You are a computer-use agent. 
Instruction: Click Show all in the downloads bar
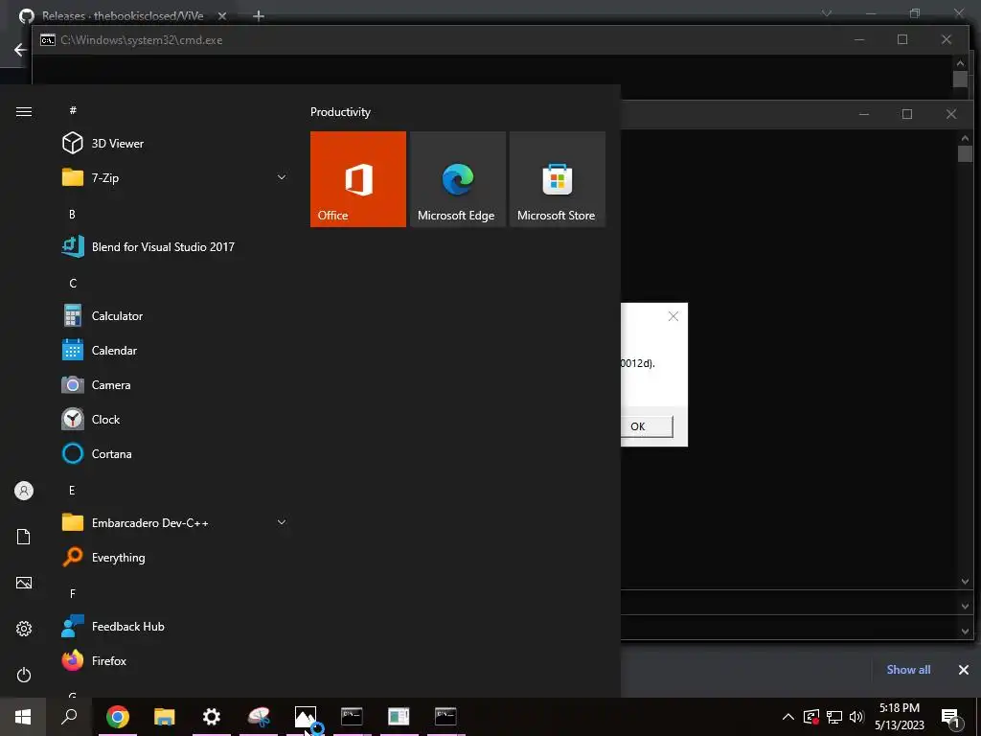908,670
